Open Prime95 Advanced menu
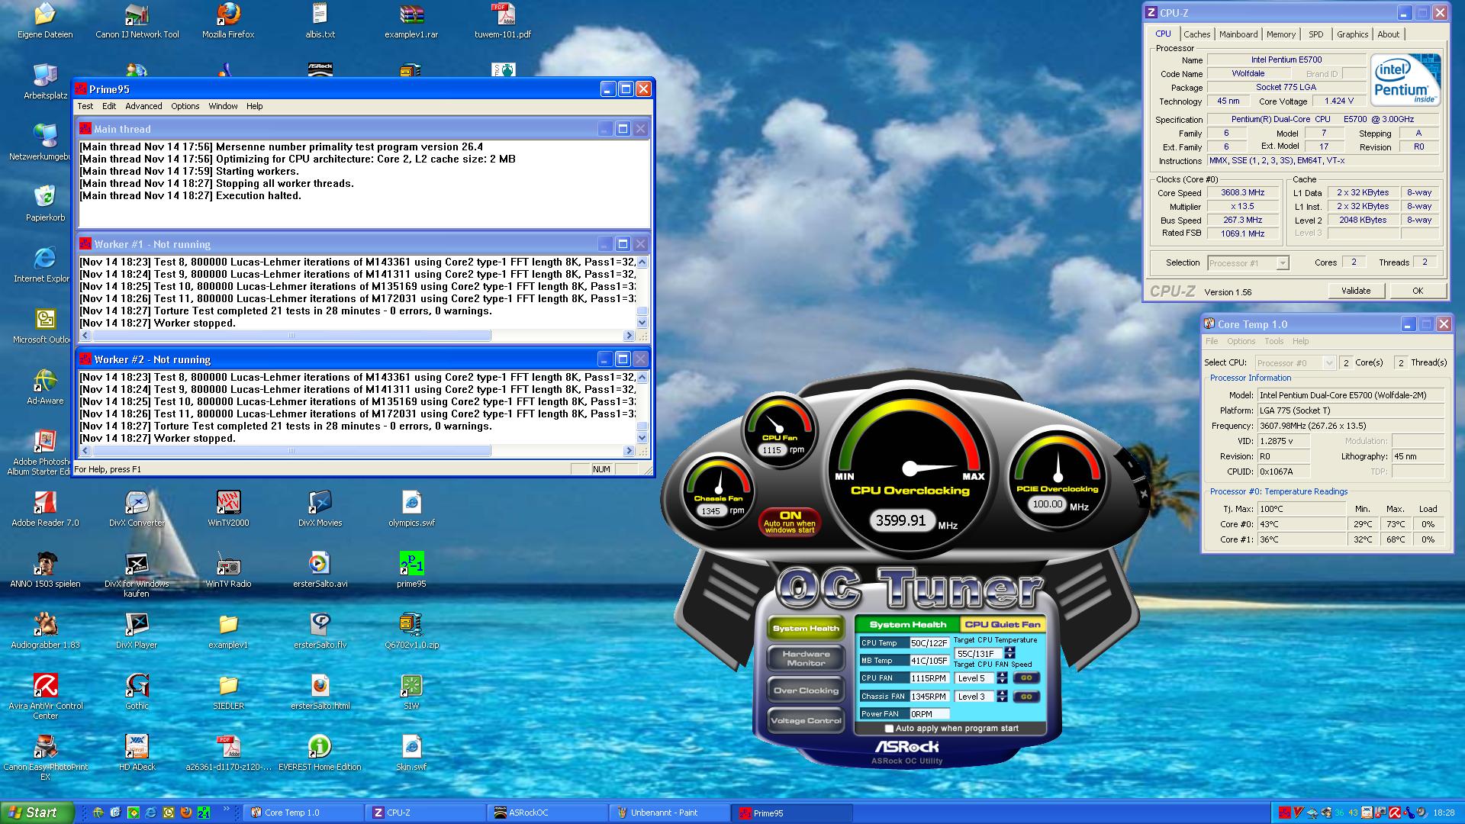The width and height of the screenshot is (1465, 824). point(143,106)
